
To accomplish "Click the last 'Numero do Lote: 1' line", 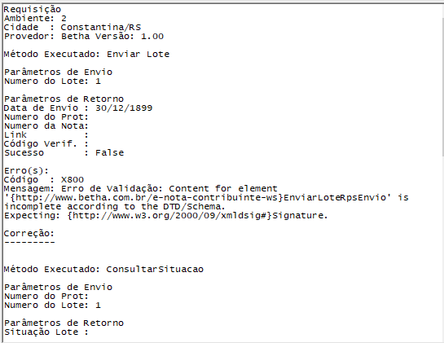I will click(x=52, y=305).
